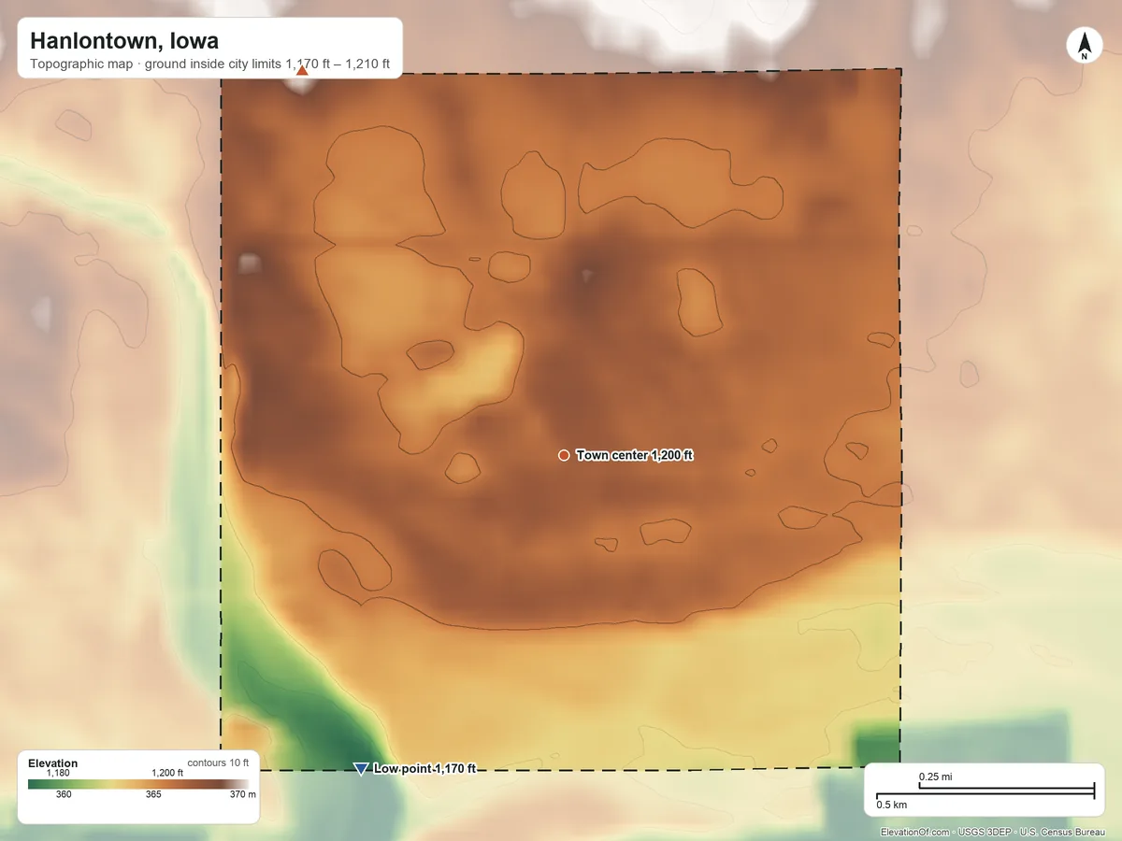Click the 'Hanlontown, Iowa' title
The width and height of the screenshot is (1122, 841).
tap(124, 41)
